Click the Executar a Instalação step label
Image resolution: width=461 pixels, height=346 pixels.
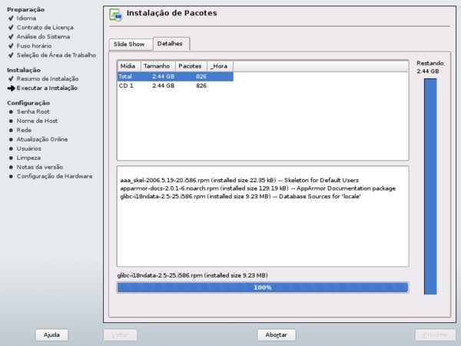pyautogui.click(x=47, y=88)
